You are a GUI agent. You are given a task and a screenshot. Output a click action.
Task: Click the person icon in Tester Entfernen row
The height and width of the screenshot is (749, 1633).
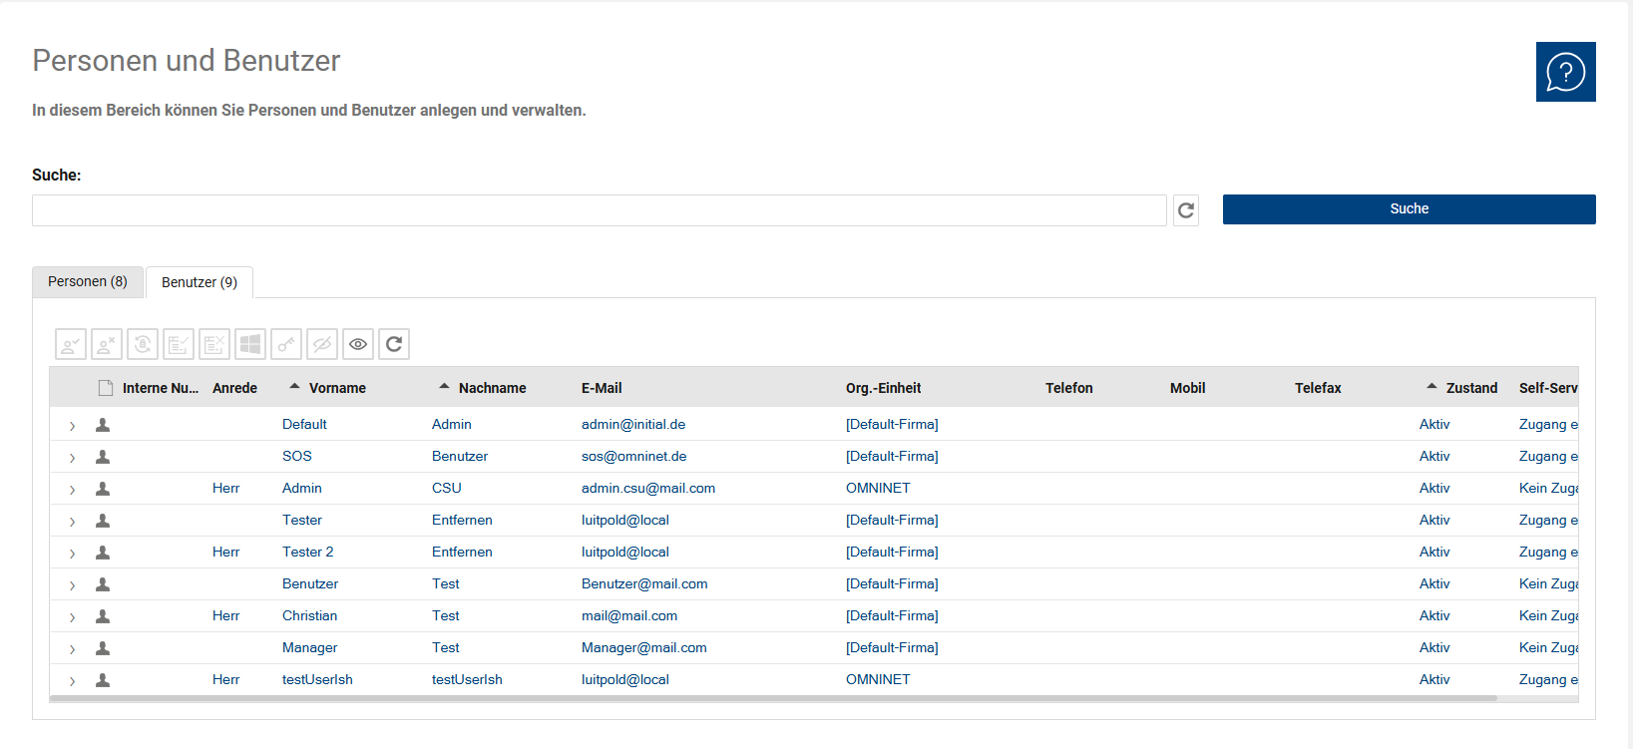pos(103,521)
